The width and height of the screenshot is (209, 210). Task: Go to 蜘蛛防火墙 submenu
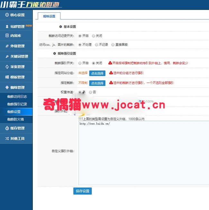coord(15,119)
